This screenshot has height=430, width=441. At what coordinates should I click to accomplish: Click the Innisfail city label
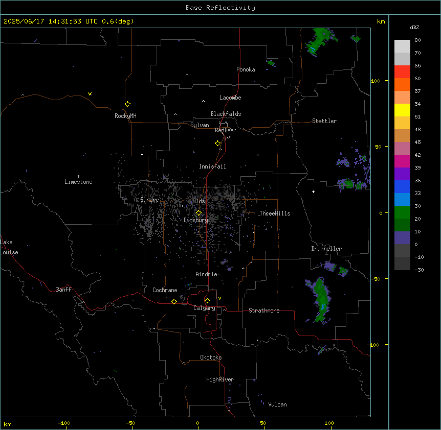(212, 166)
